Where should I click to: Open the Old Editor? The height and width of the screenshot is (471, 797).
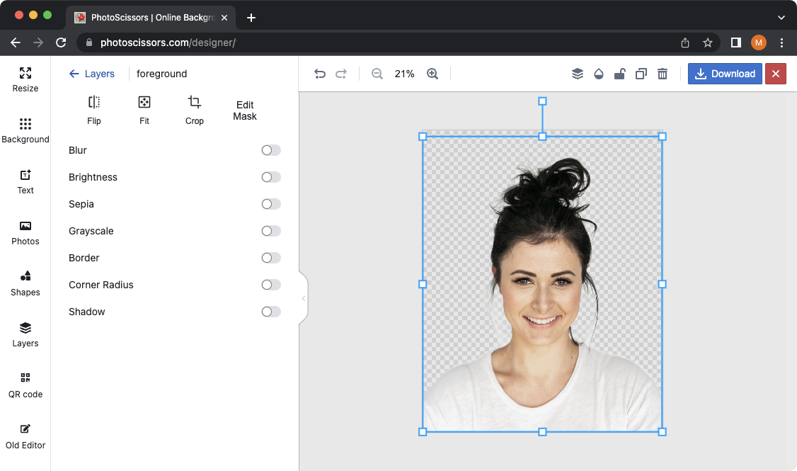point(25,436)
